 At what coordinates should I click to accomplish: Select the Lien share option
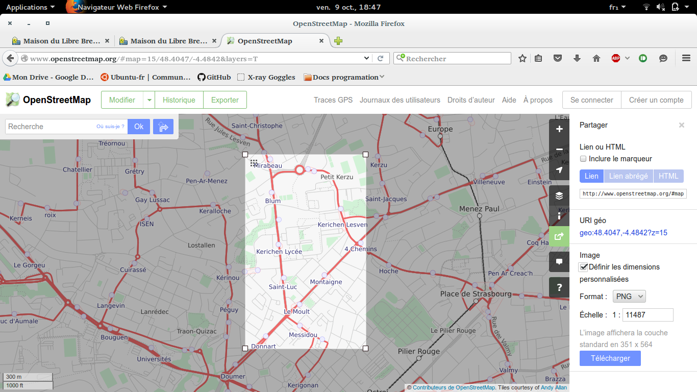[591, 176]
